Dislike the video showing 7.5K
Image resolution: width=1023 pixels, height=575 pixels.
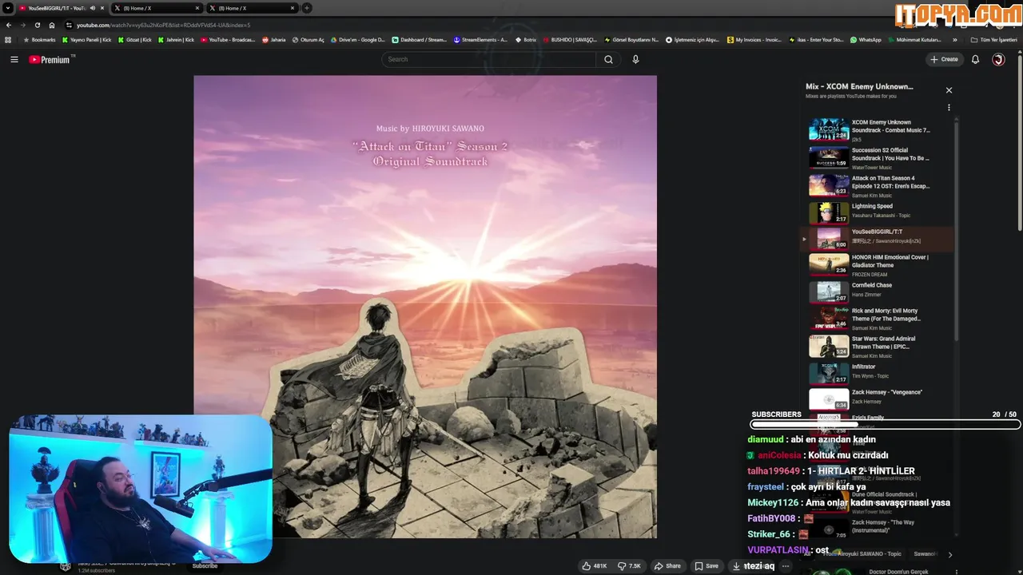(x=629, y=565)
